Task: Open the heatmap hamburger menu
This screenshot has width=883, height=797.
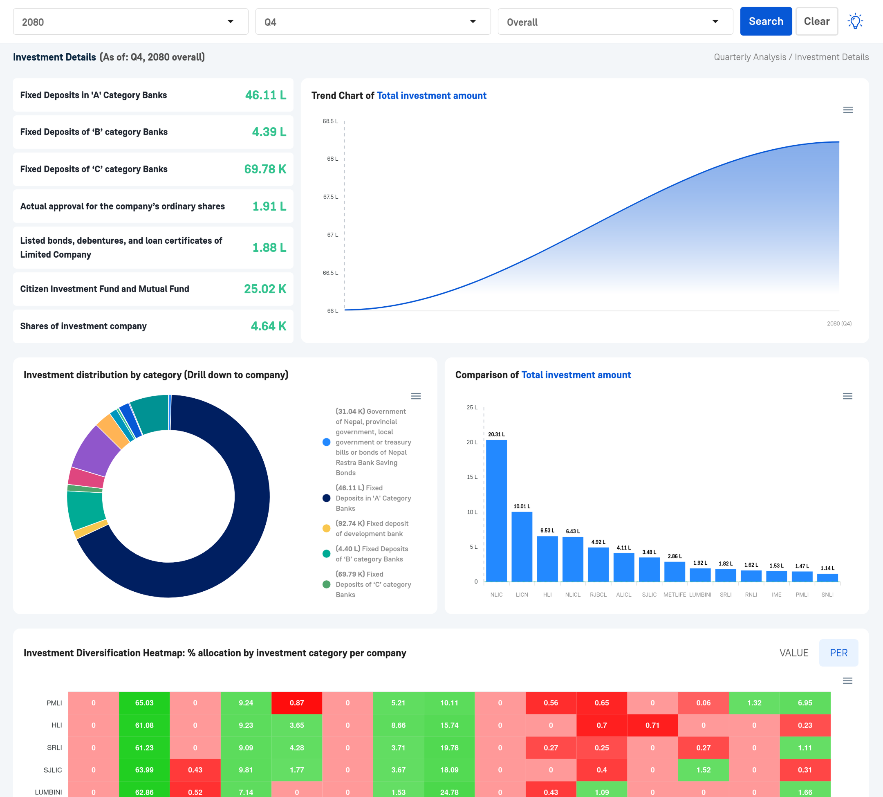Action: pyautogui.click(x=847, y=680)
